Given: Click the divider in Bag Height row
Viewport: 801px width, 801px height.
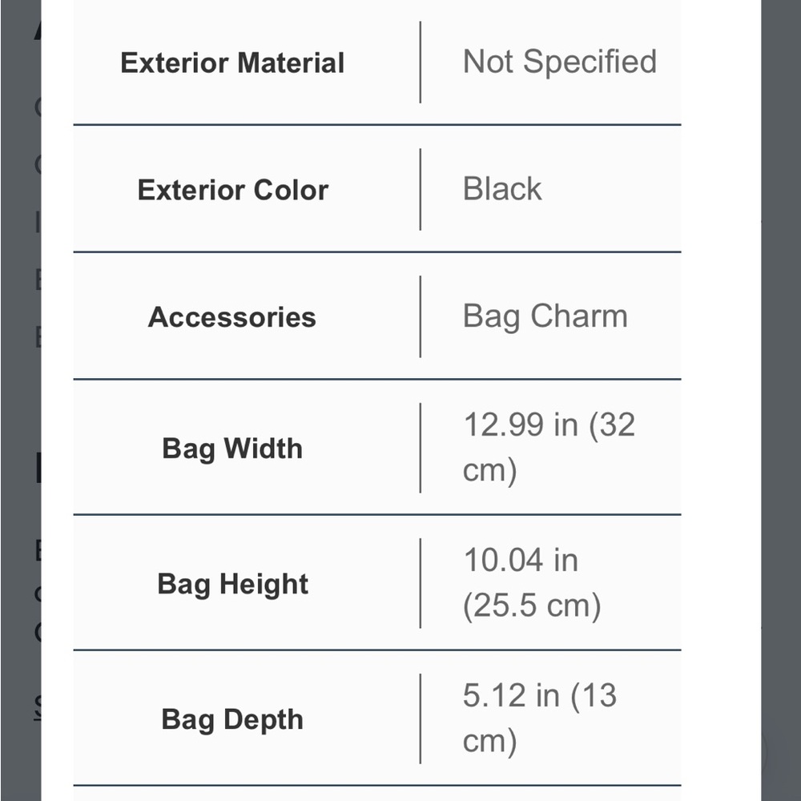Looking at the screenshot, I should coord(421,583).
